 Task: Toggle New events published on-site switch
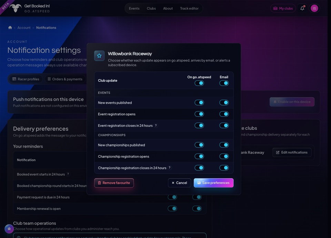coord(199,103)
